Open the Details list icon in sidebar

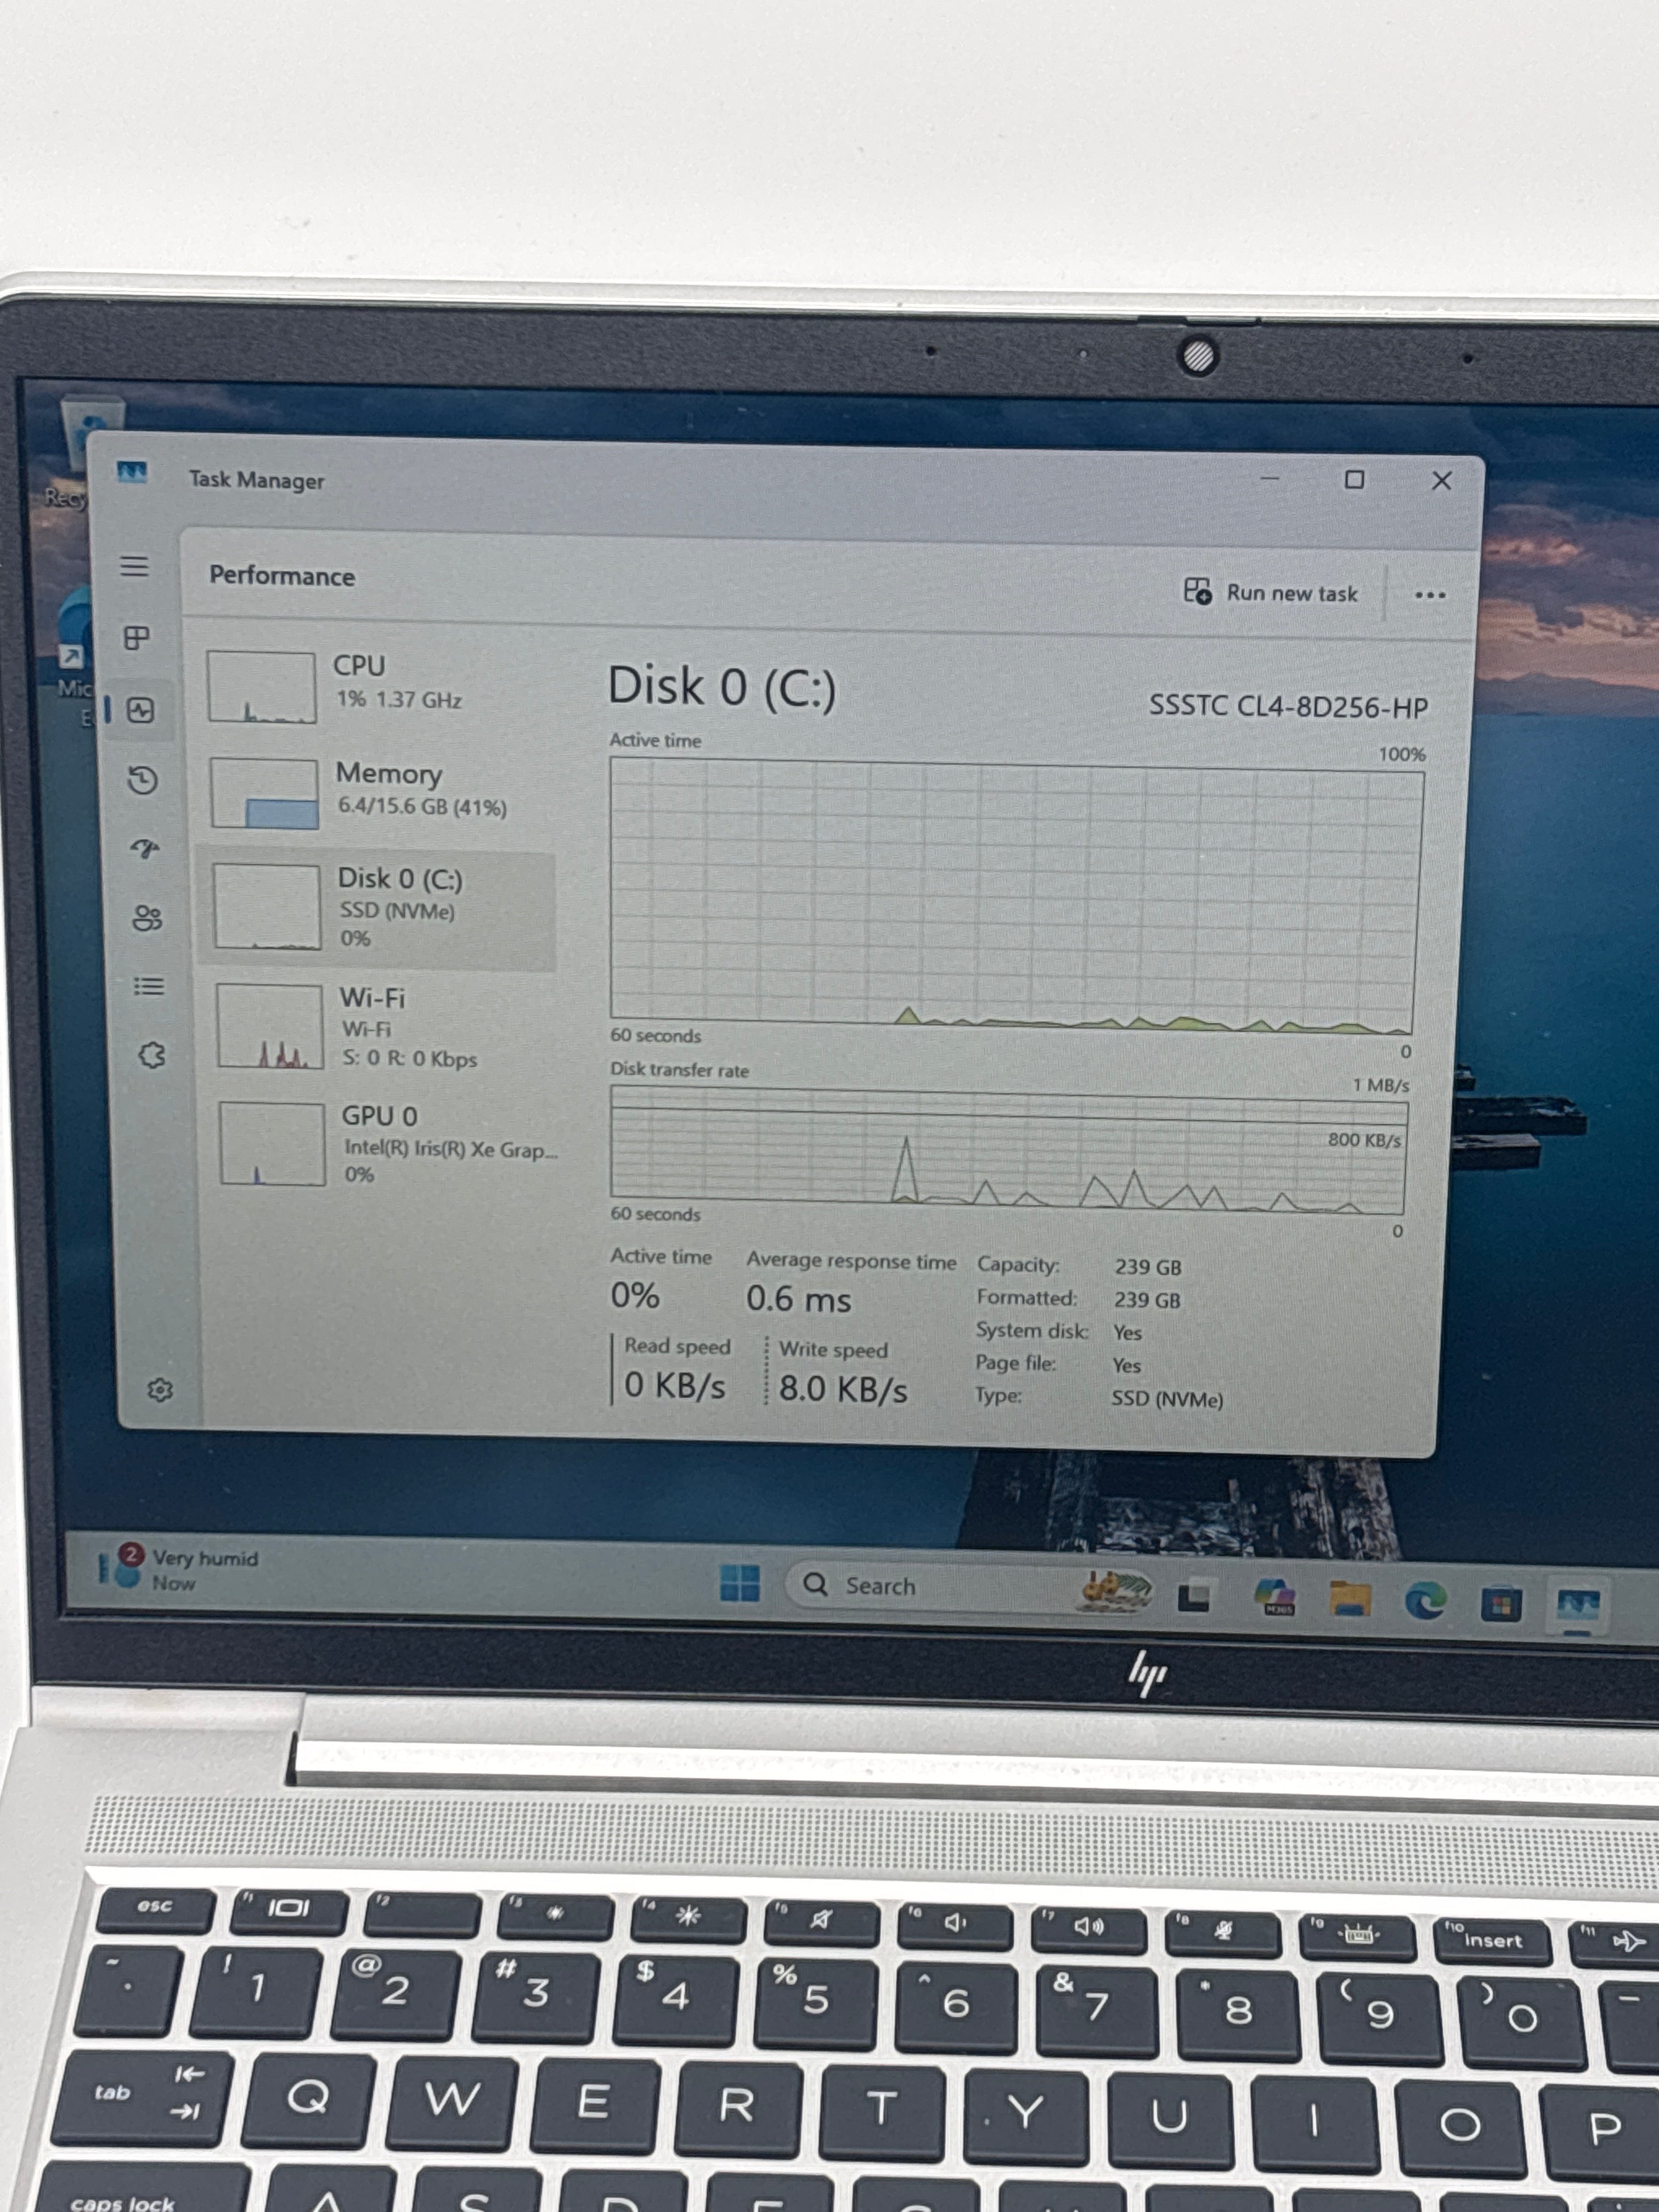coord(149,987)
